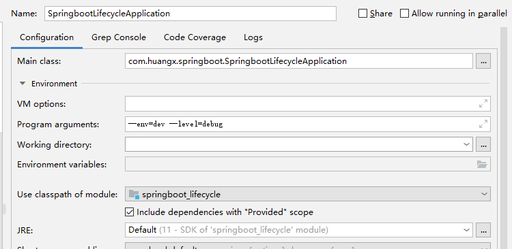Enable the Share checkbox
The image size is (512, 249).
(x=362, y=14)
